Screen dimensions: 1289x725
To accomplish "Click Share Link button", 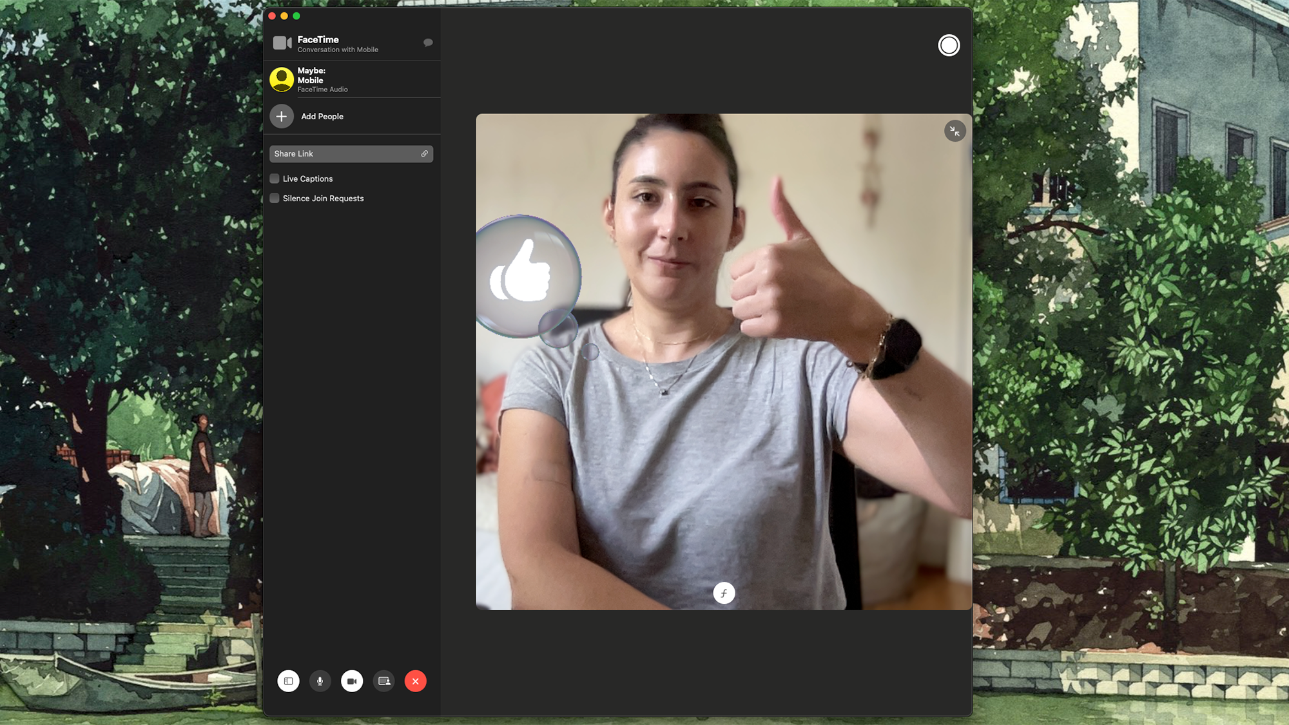I will coord(351,153).
